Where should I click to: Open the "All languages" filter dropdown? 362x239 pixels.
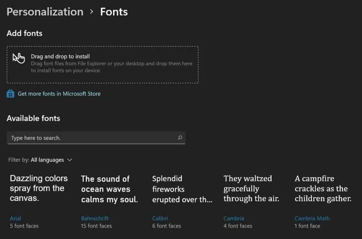point(48,160)
